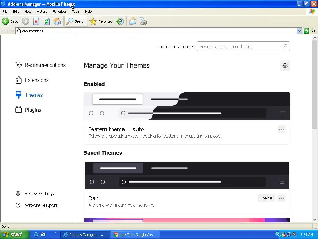Open the Favorites star toolbar button
This screenshot has width=318, height=239.
[101, 21]
